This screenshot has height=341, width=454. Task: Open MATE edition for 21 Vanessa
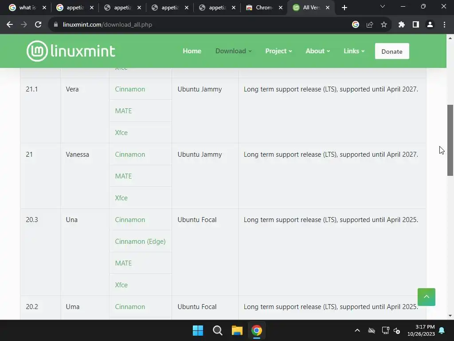(x=123, y=176)
